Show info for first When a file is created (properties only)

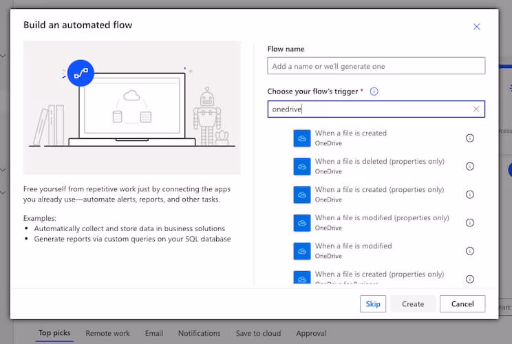pyautogui.click(x=469, y=195)
